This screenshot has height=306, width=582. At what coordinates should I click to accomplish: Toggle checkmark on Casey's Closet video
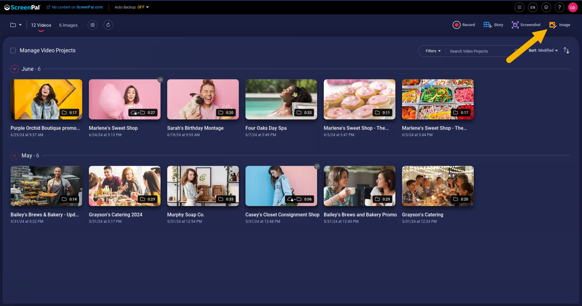pyautogui.click(x=317, y=166)
